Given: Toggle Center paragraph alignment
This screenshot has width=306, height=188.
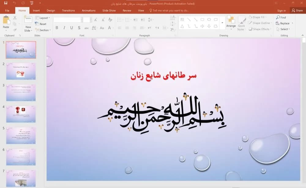Looking at the screenshot, I should [x=127, y=28].
